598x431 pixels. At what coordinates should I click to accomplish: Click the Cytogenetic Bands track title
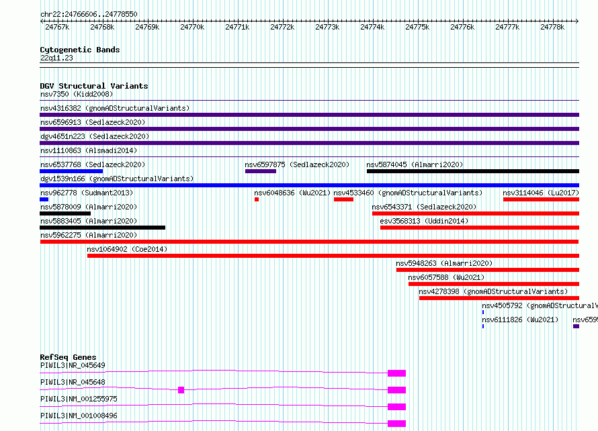(80, 50)
